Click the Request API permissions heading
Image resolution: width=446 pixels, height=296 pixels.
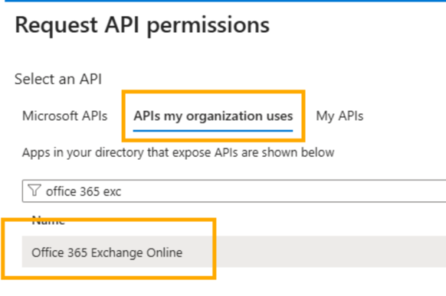pyautogui.click(x=142, y=26)
